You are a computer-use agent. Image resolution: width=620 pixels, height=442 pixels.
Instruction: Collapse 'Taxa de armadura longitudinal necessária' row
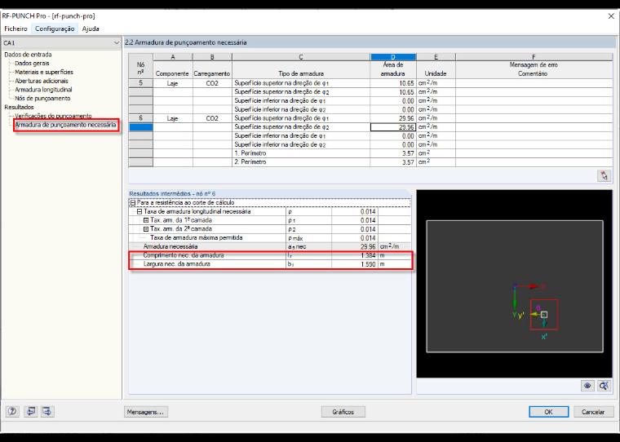(139, 211)
